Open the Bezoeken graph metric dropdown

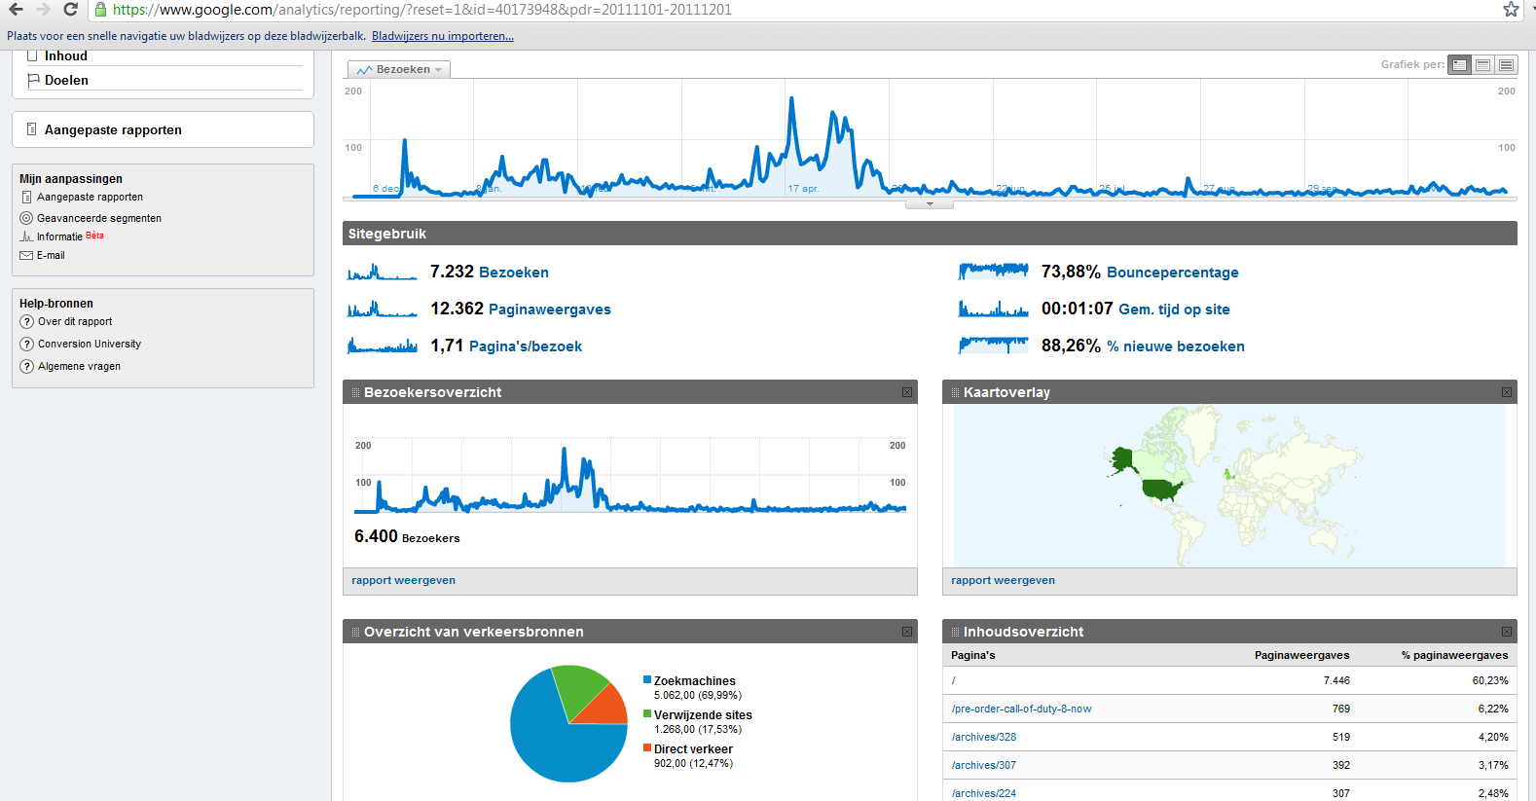pyautogui.click(x=399, y=70)
